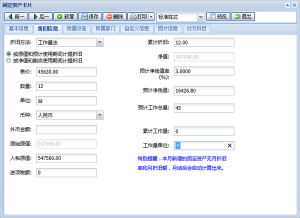Click the 单价 input field
300x218 pixels.
[x=66, y=72]
